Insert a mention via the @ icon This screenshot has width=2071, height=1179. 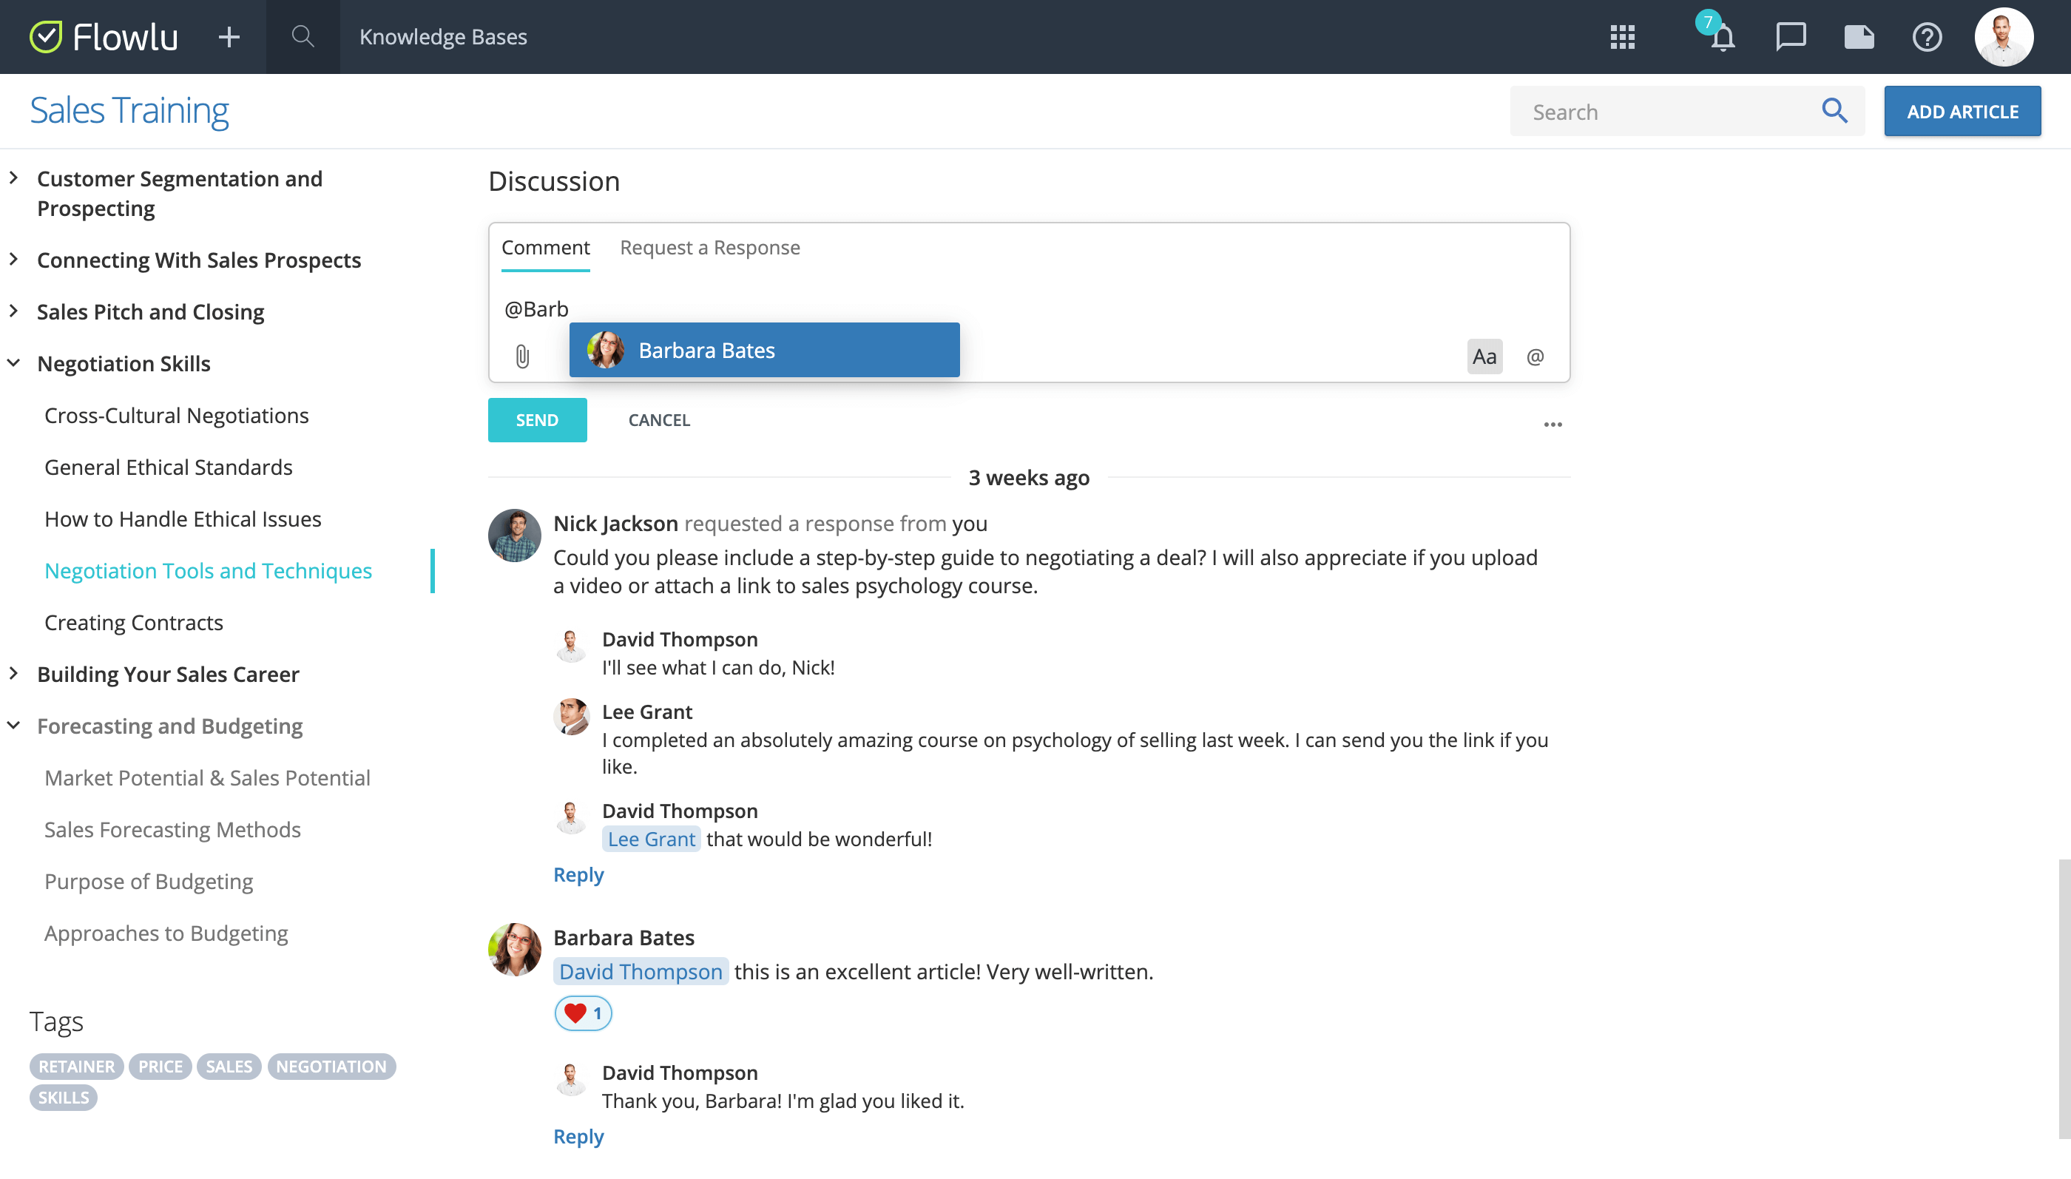[1535, 357]
